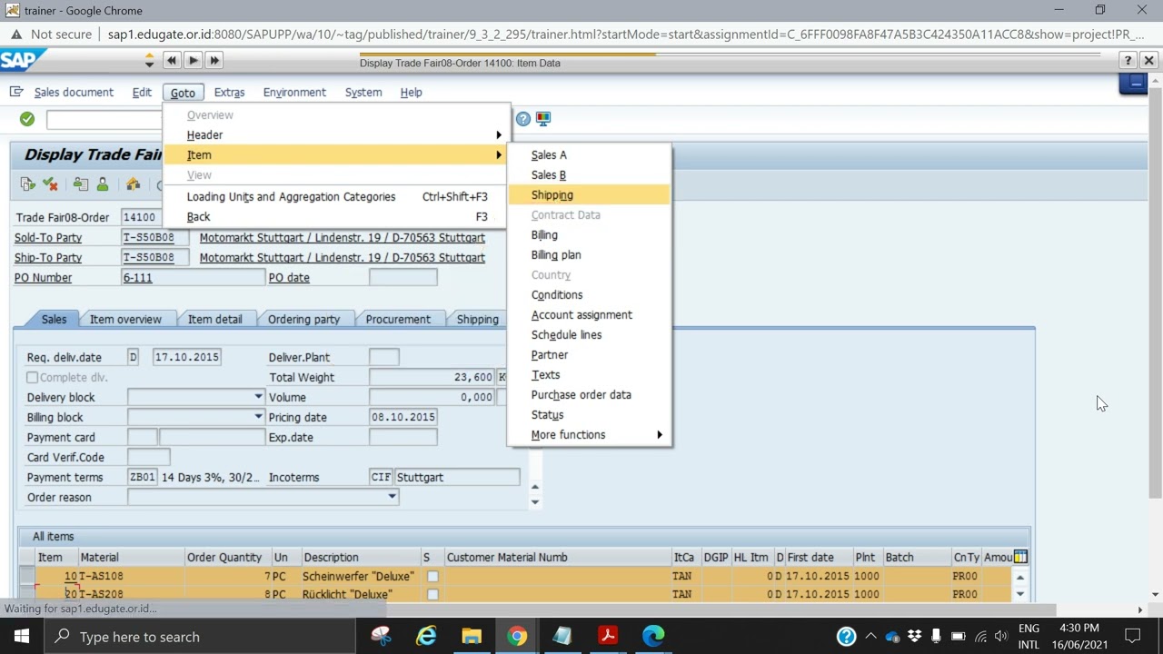Image resolution: width=1163 pixels, height=654 pixels.
Task: Choose Shipping from Item submenu
Action: [590, 194]
